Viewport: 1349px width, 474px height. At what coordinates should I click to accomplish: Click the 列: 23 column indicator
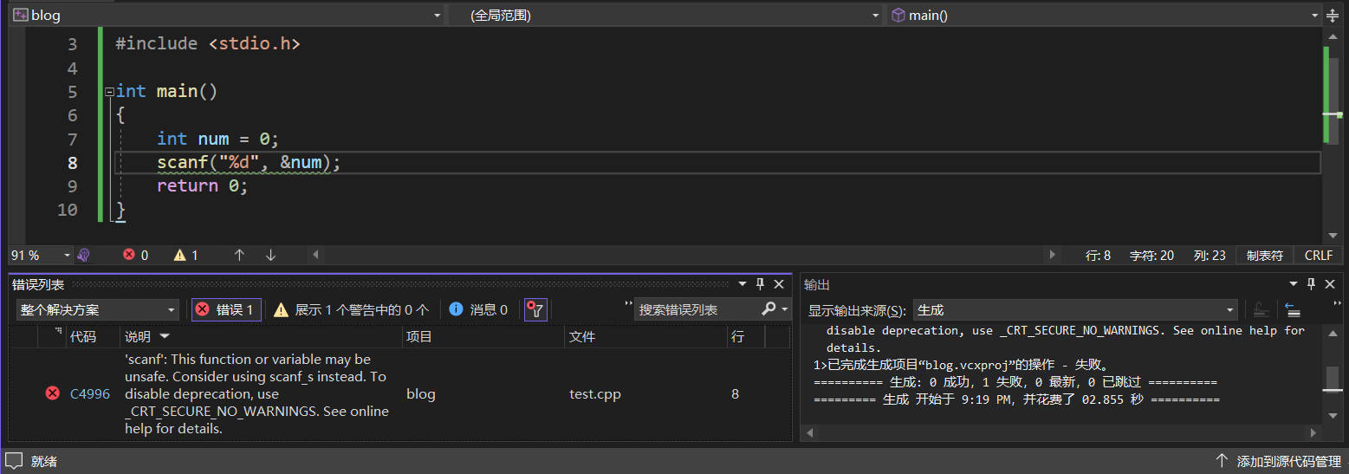1210,256
